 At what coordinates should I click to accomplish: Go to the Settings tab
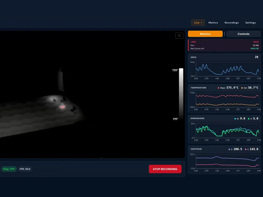(x=251, y=23)
